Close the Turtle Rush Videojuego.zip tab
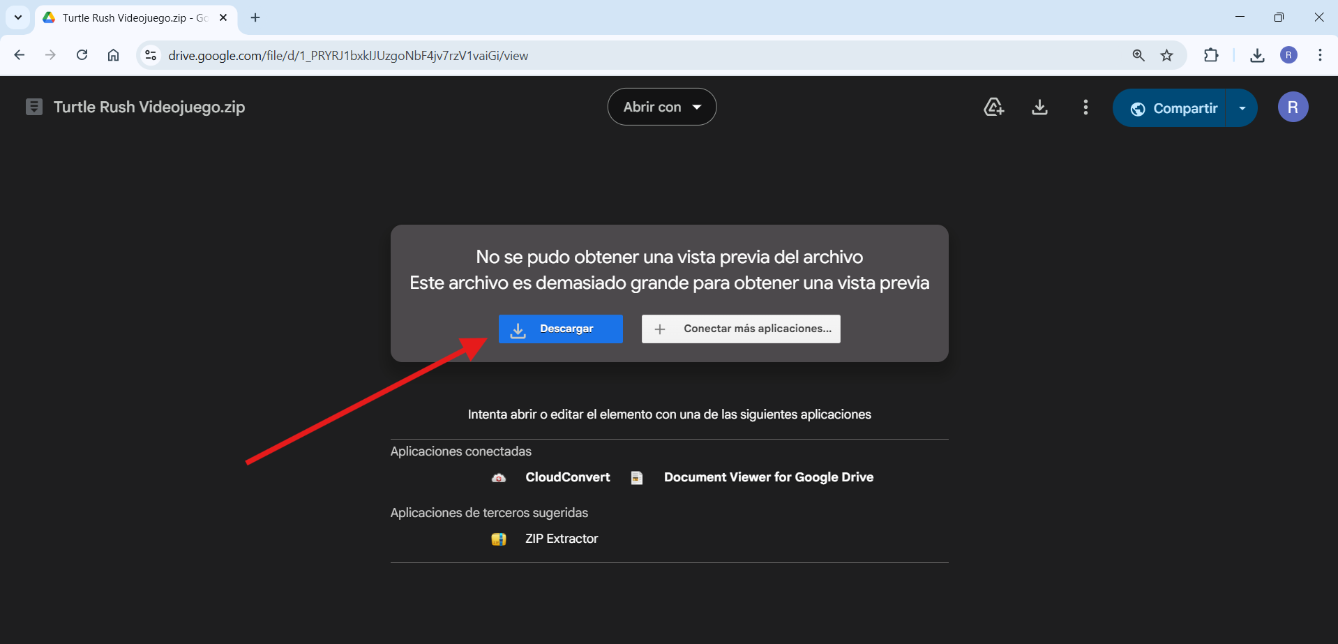Screen dimensions: 1338x644 (x=223, y=17)
